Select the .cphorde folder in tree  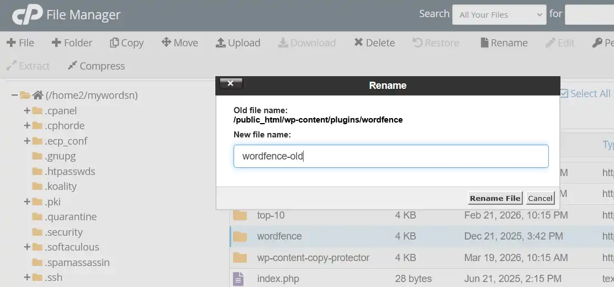click(x=65, y=126)
